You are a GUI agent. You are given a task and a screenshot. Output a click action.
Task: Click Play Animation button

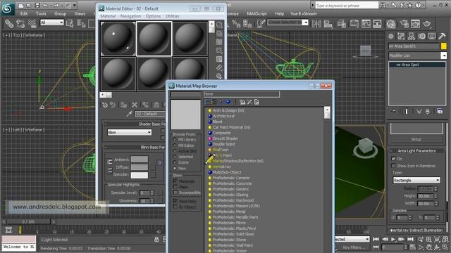(393, 239)
